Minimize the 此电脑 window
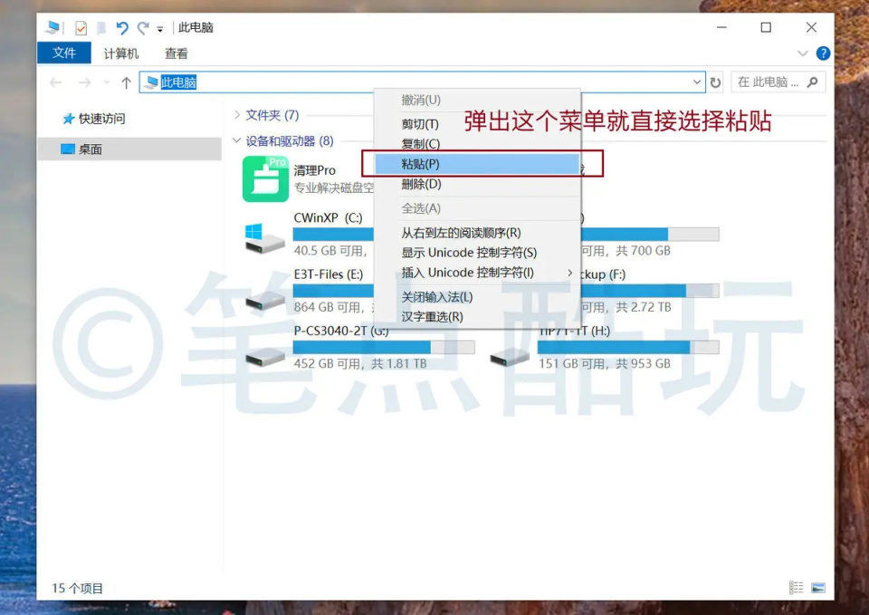Screen dimensions: 869x615 721,27
